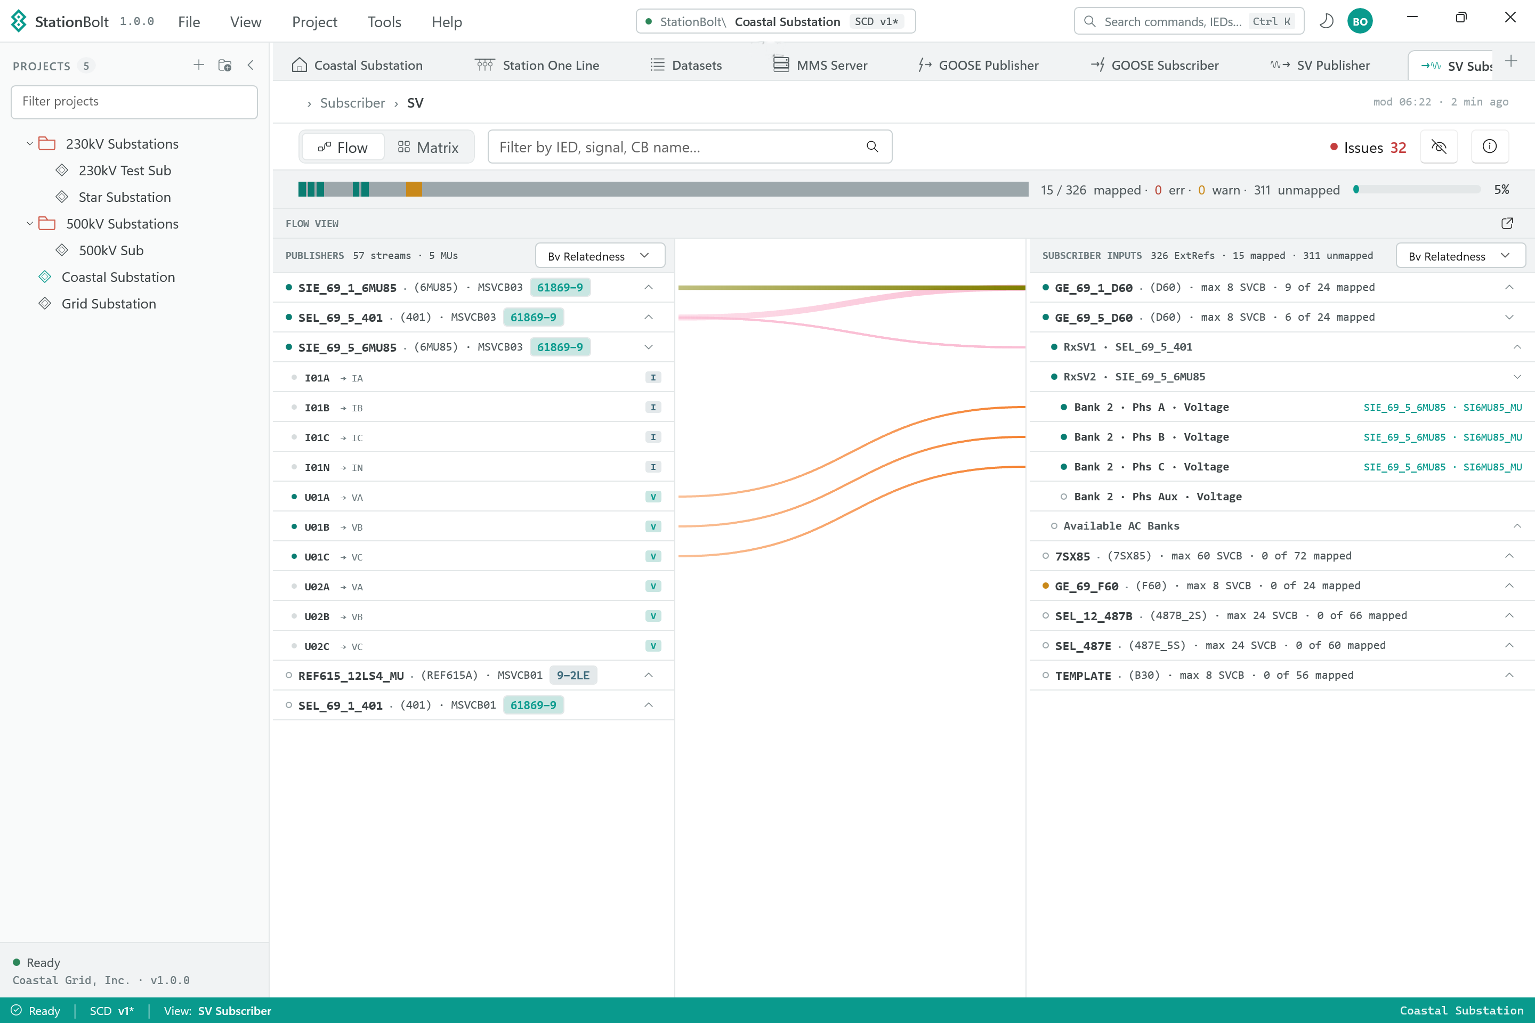
Task: Collapse GE_69_5_D60 subscriber row
Action: [1509, 317]
